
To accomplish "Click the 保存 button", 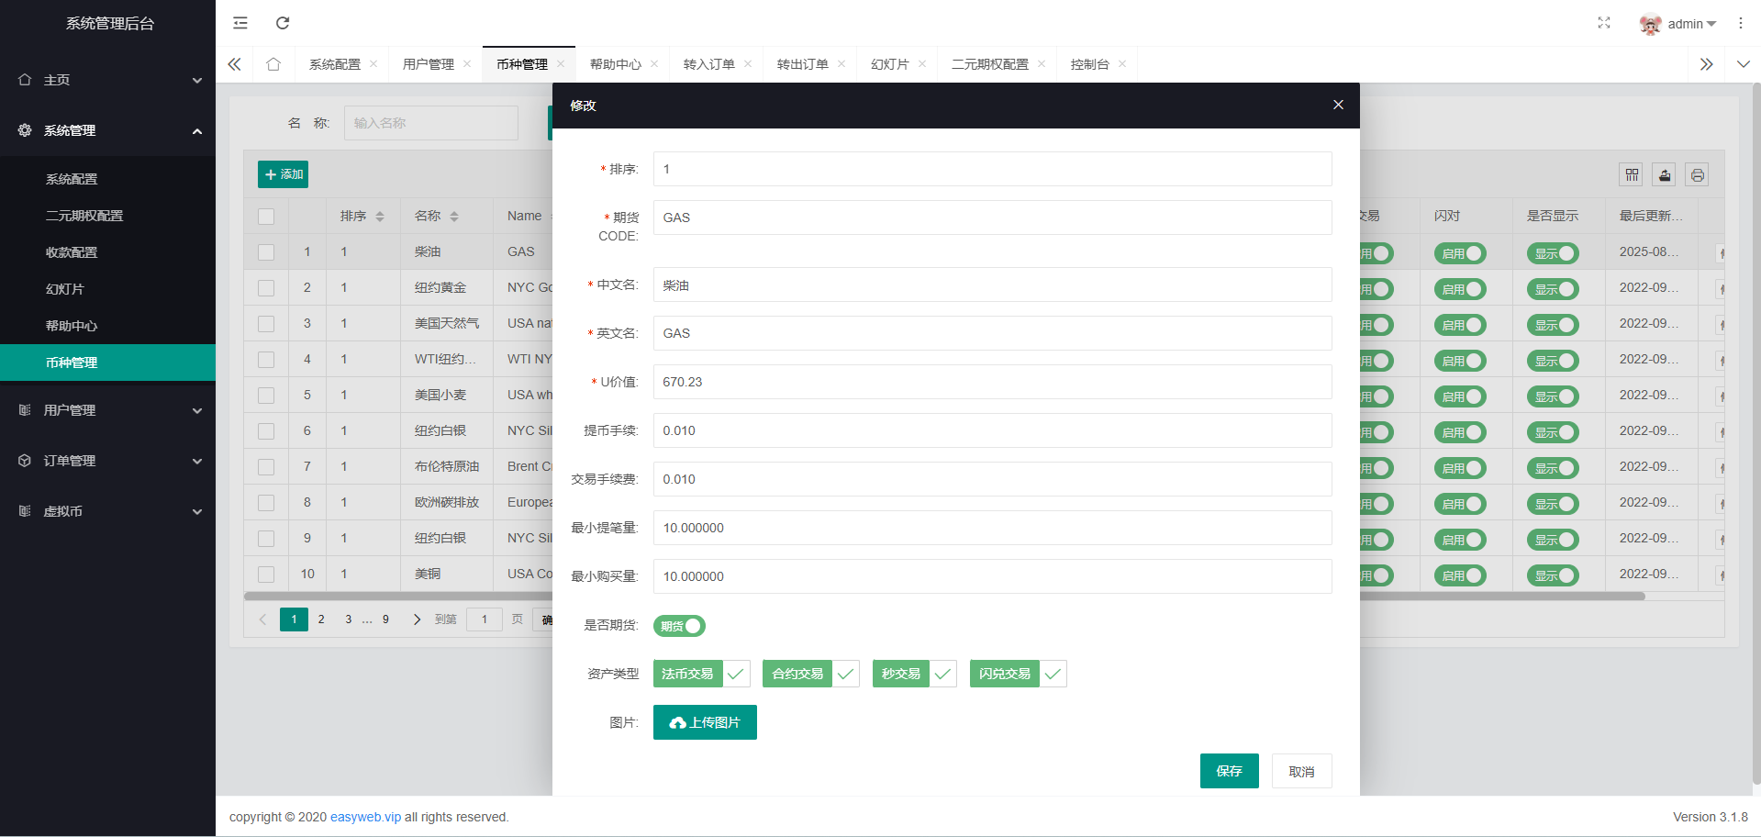I will click(x=1229, y=771).
